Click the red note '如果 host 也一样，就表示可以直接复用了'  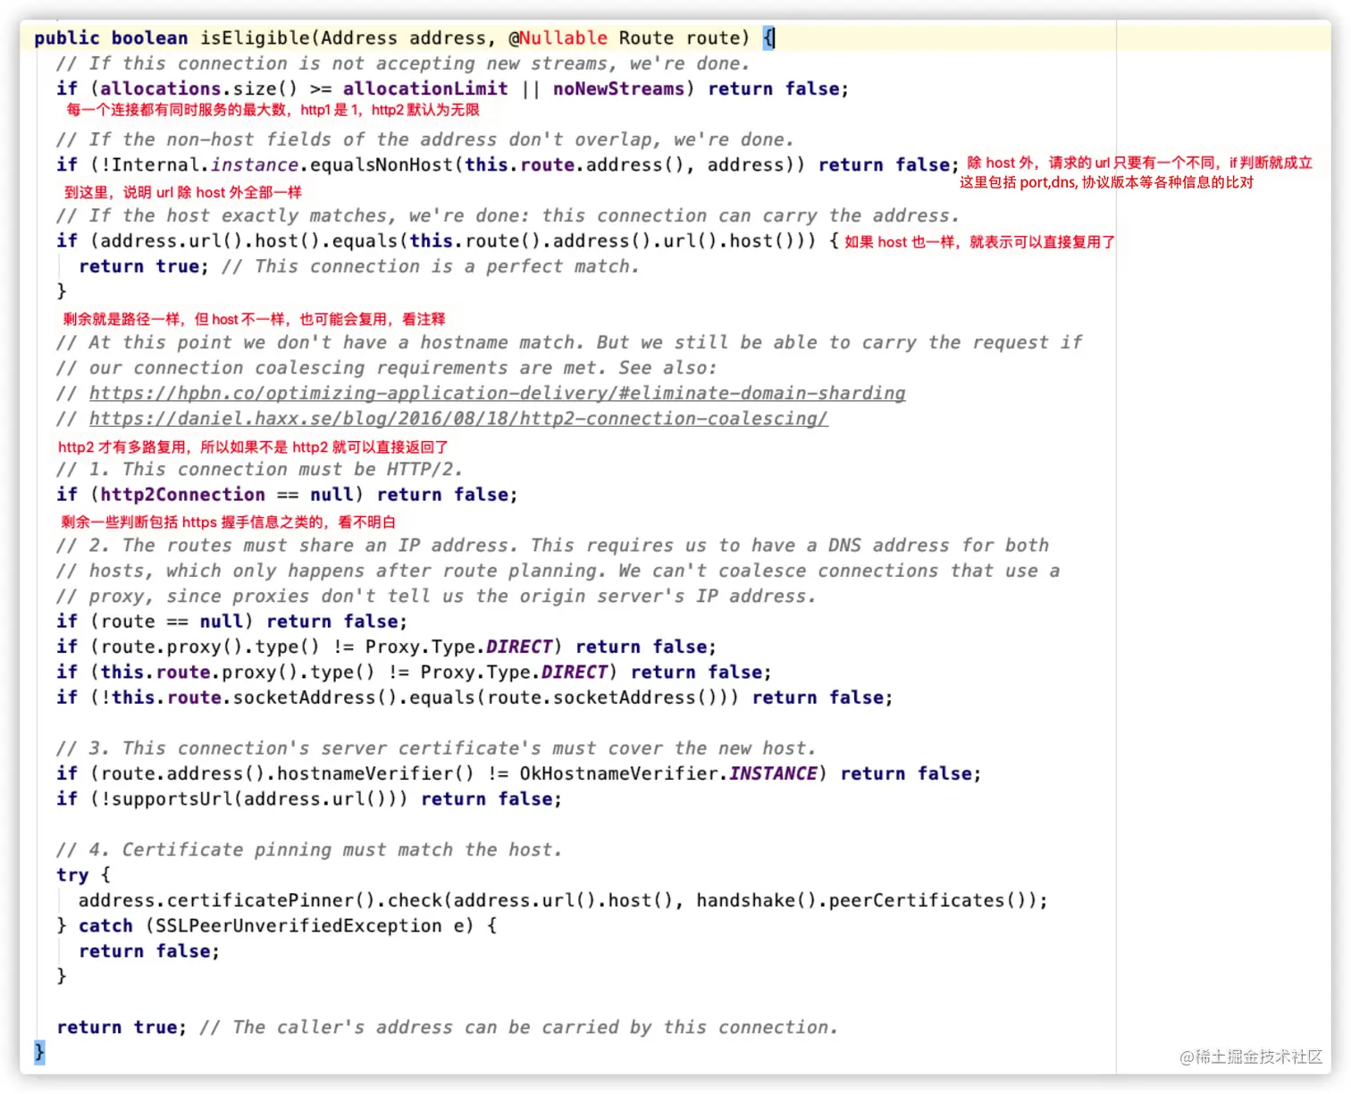979,242
